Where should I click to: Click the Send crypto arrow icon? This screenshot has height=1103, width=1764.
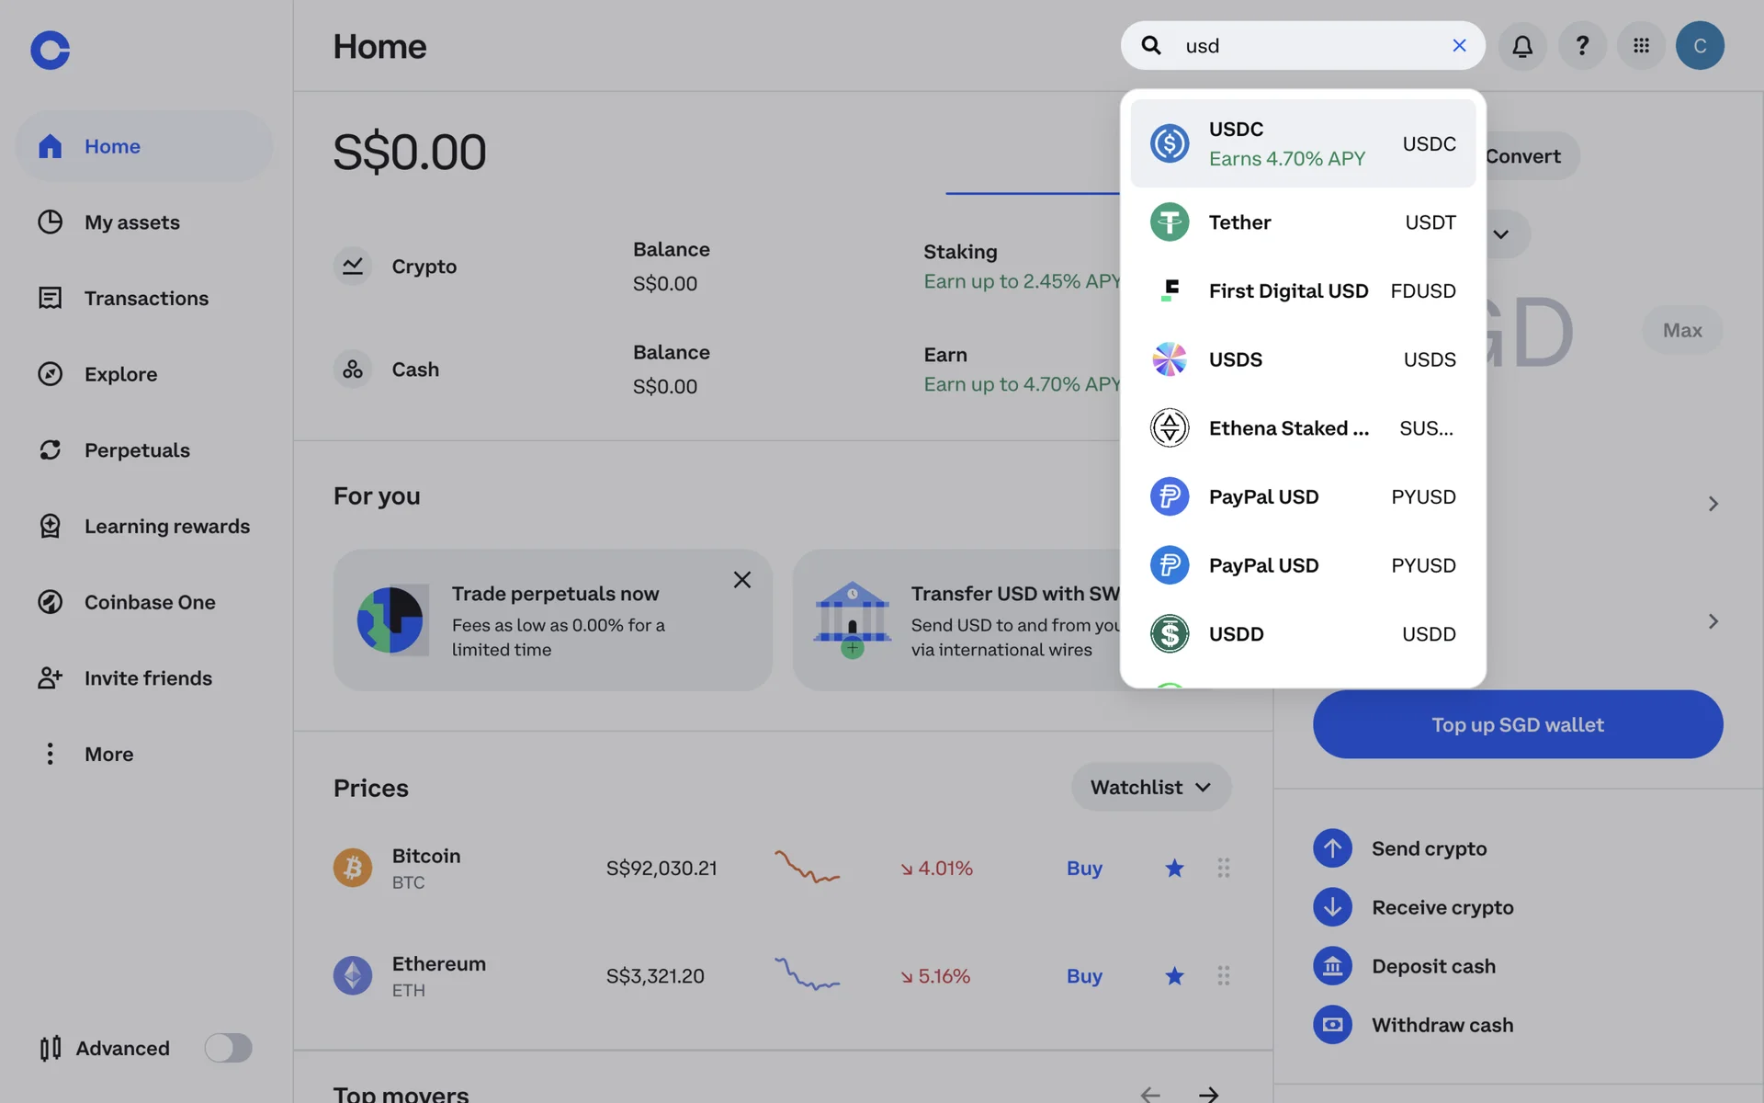click(x=1332, y=848)
